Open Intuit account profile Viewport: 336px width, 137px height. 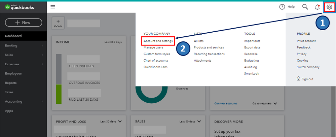click(x=306, y=41)
